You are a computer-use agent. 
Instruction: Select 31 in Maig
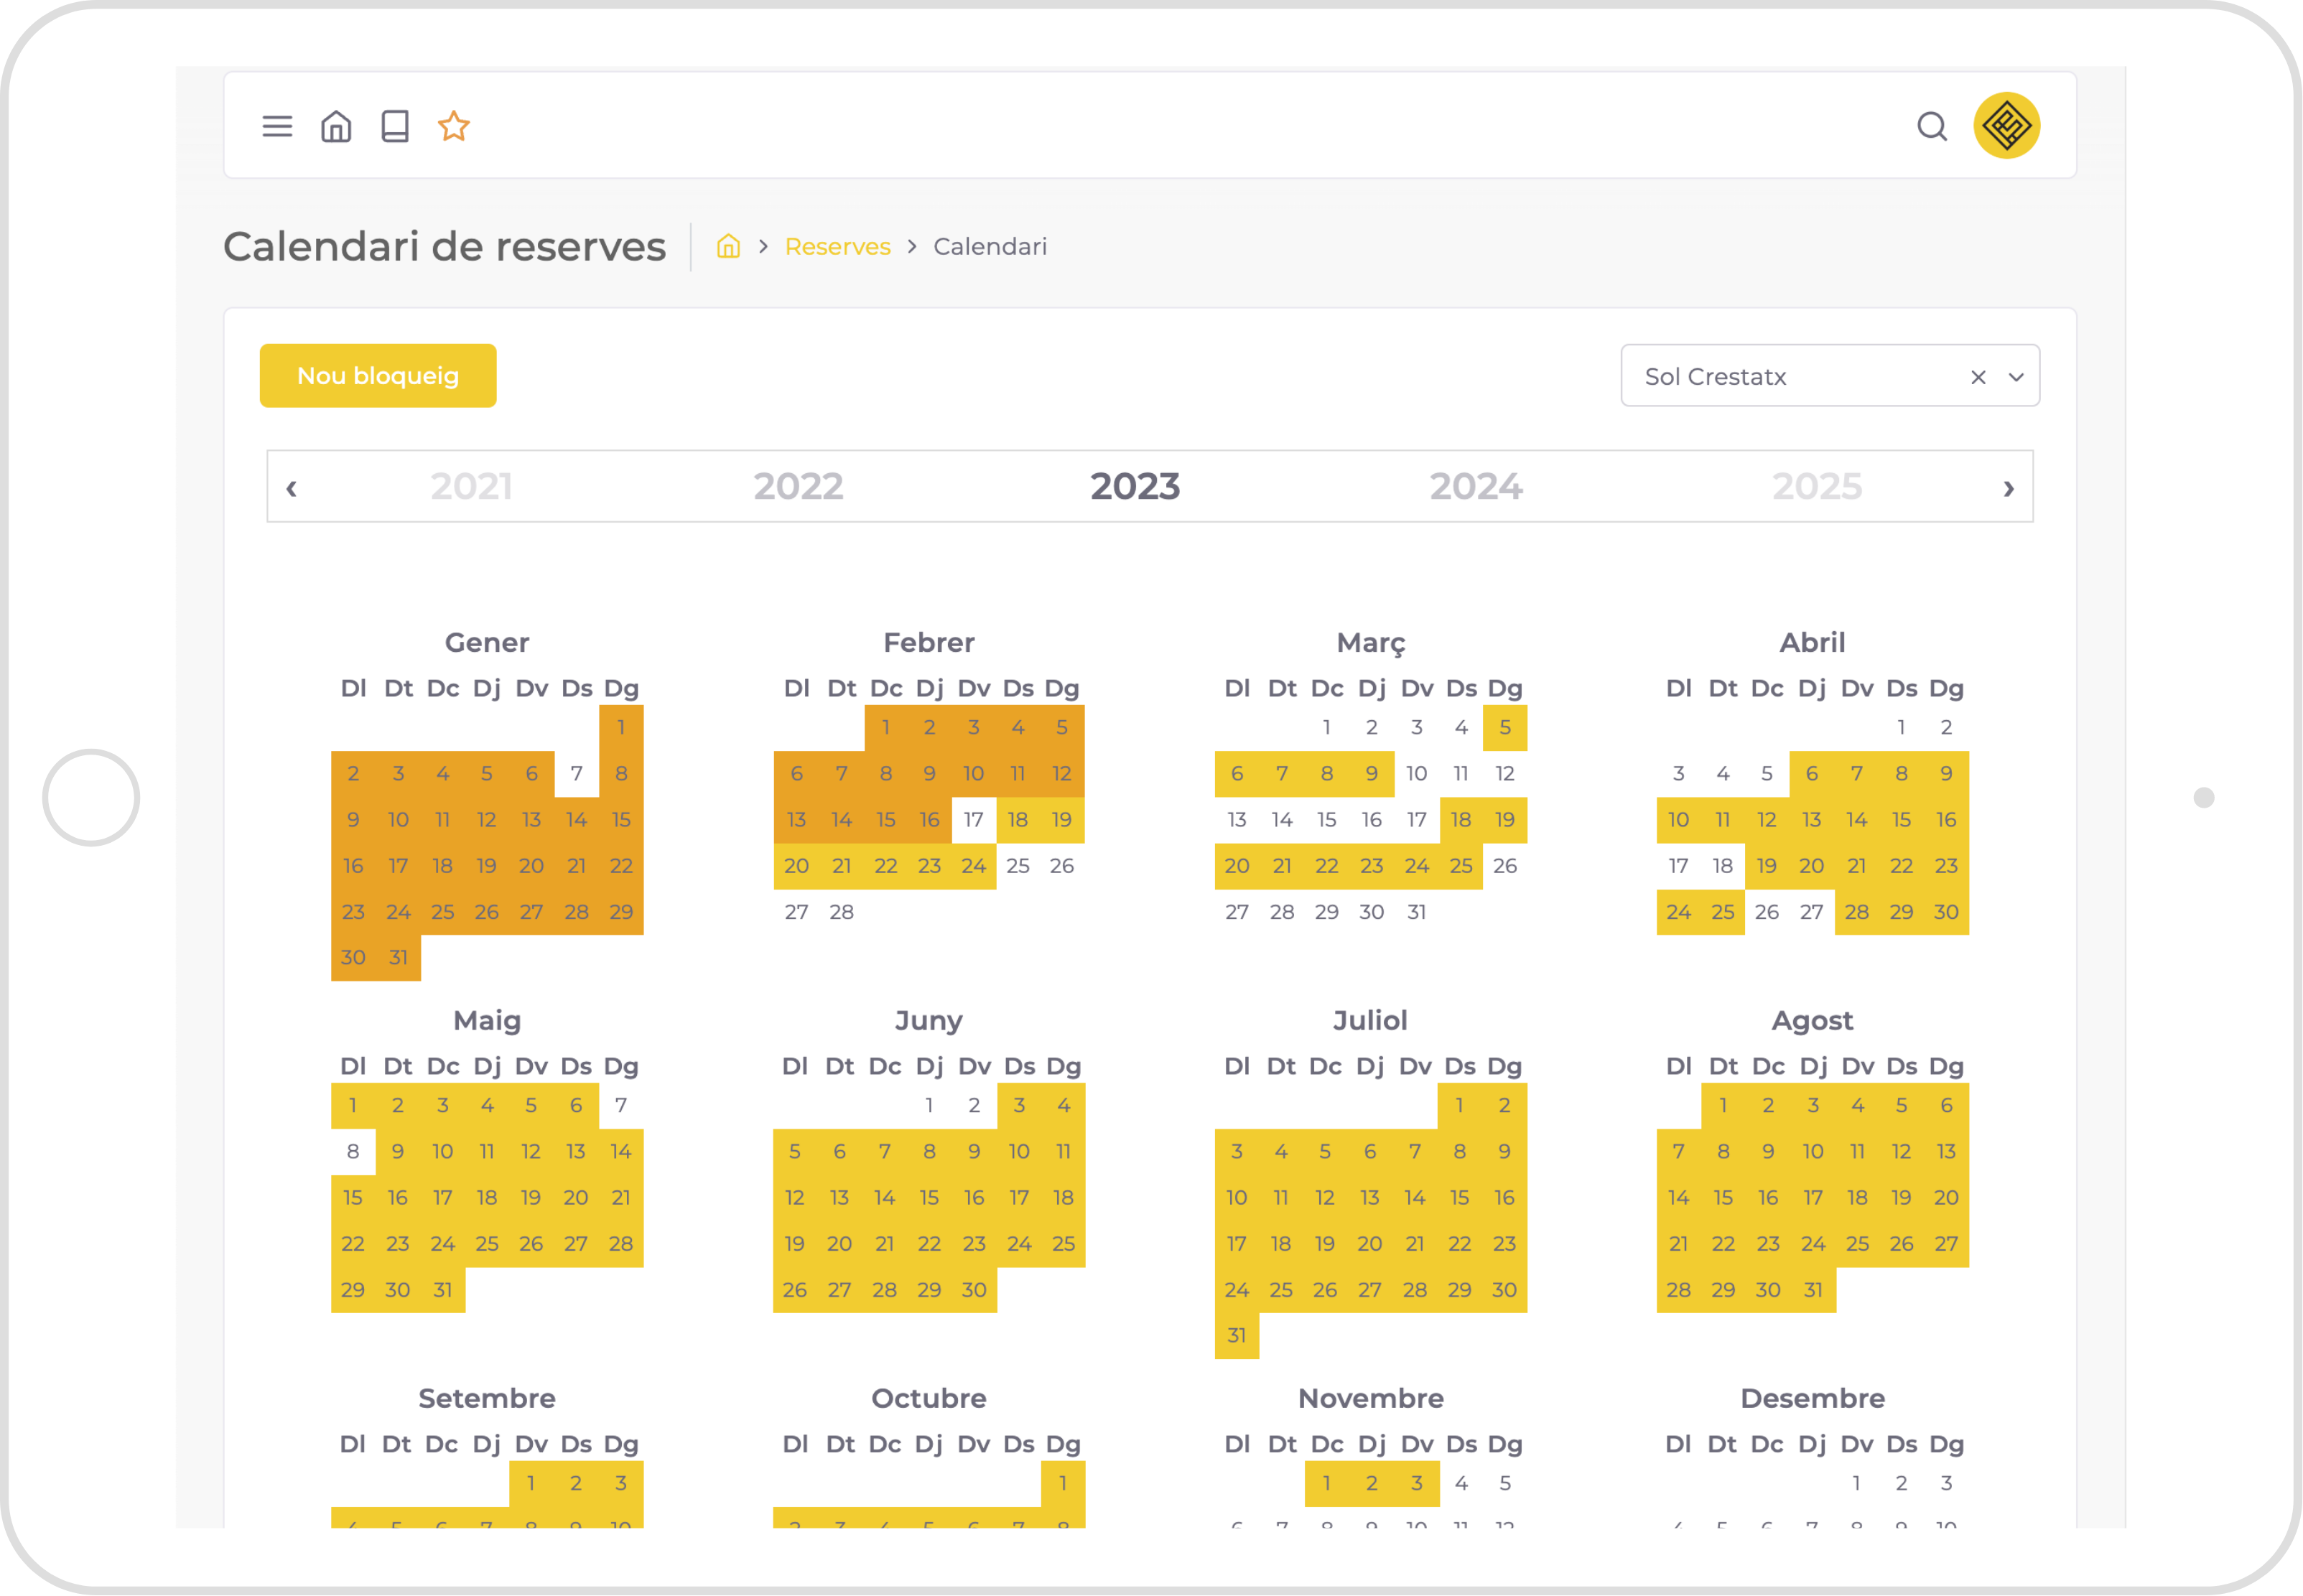443,1290
